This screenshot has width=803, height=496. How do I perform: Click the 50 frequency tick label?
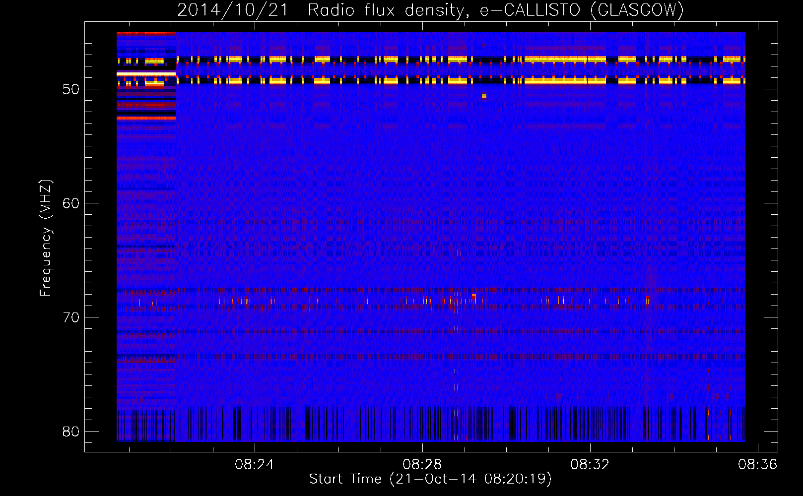71,89
